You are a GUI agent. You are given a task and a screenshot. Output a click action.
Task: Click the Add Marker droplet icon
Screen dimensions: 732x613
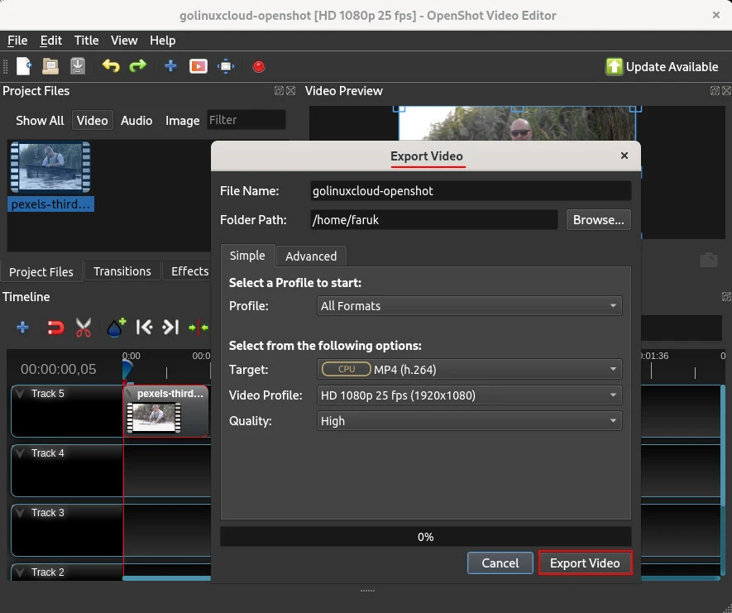(116, 328)
